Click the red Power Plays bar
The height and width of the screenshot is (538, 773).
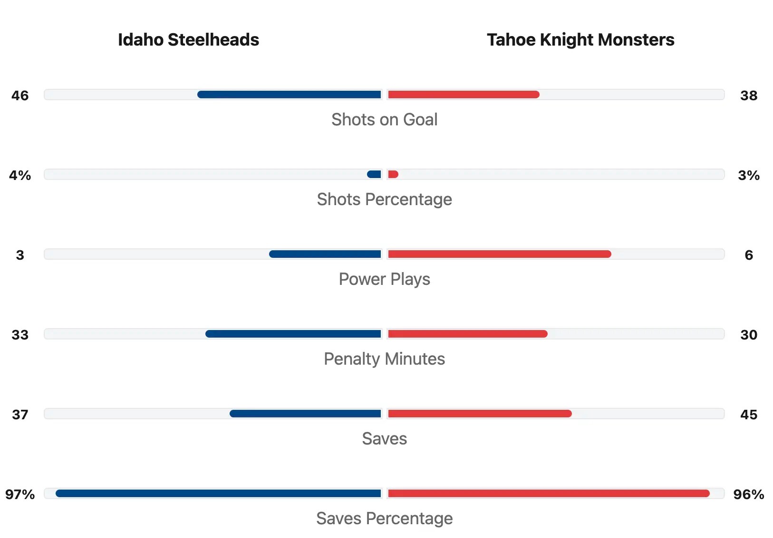point(499,254)
